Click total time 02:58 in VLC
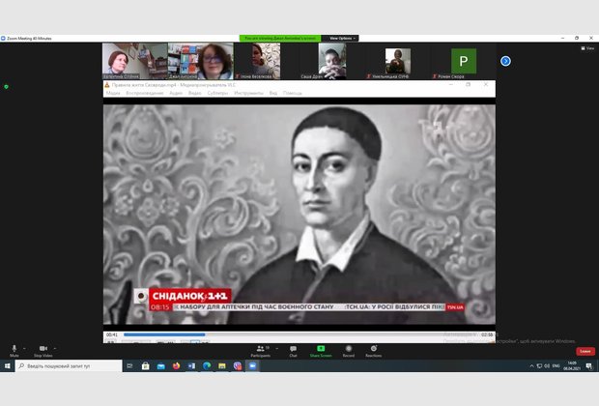 click(487, 334)
